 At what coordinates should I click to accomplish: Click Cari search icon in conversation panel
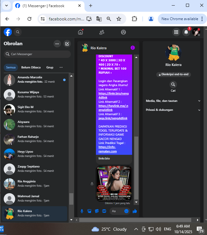tap(173, 85)
